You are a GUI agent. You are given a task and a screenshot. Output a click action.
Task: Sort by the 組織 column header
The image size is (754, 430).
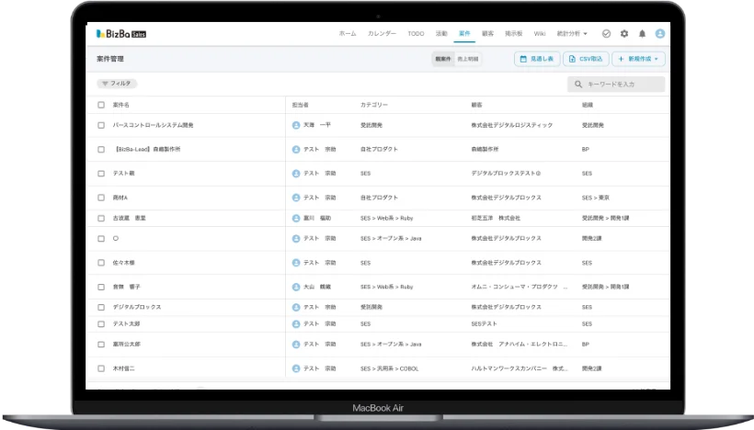click(x=588, y=105)
